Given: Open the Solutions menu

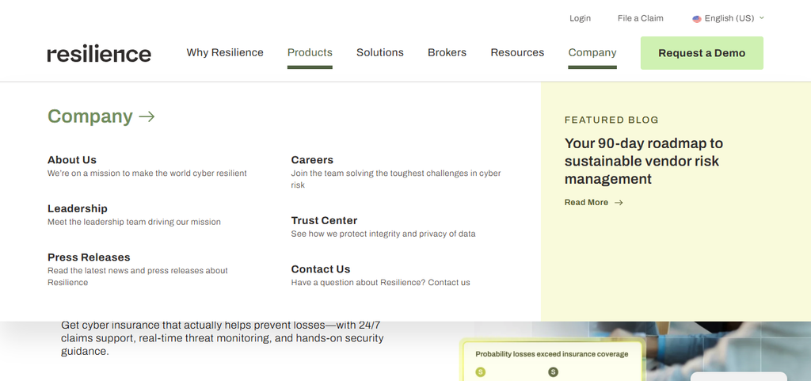Looking at the screenshot, I should pyautogui.click(x=380, y=53).
